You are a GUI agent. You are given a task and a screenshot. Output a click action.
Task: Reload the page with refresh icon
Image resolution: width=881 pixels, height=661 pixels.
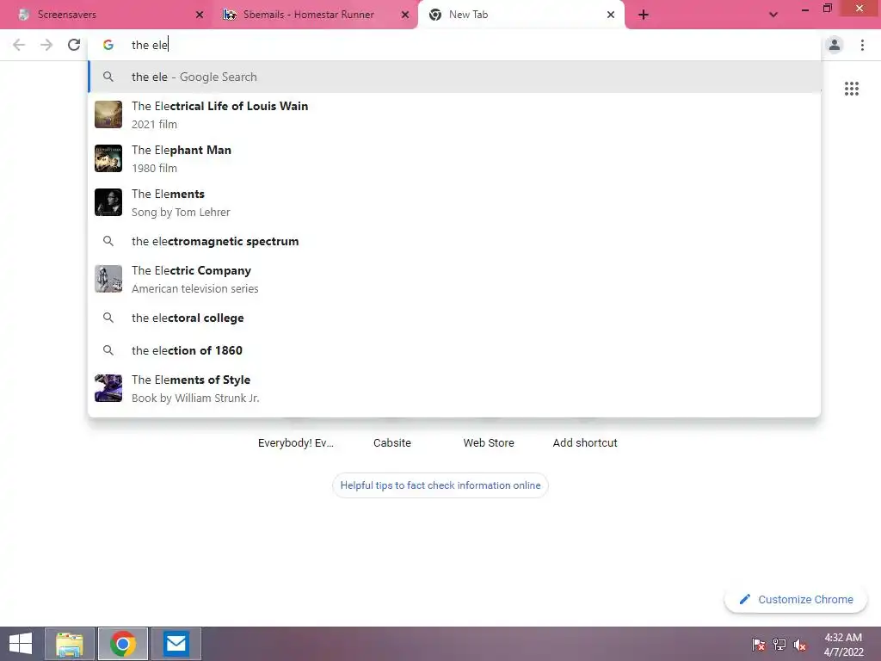[74, 45]
